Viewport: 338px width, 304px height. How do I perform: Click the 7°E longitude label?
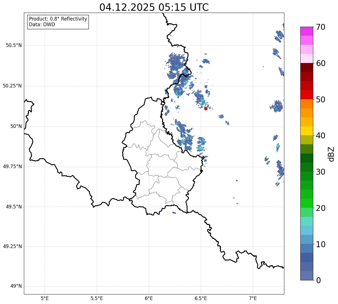pos(253,298)
